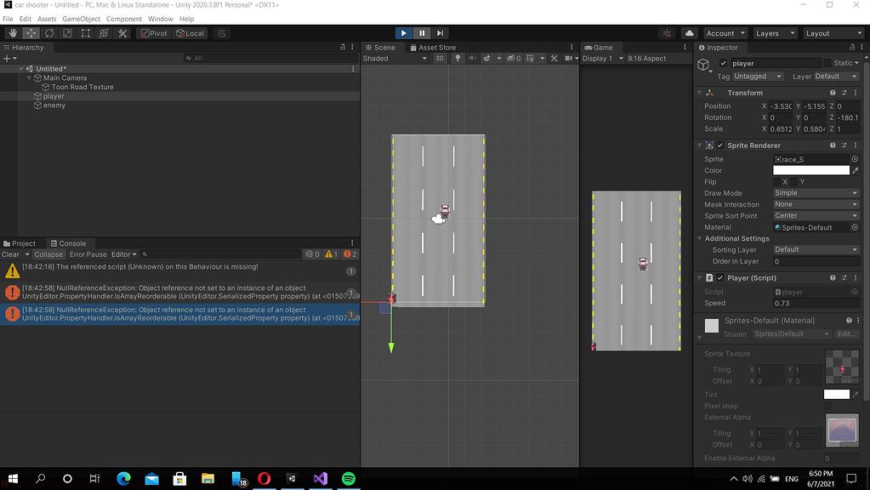Select the missing script warning message
Viewport: 870px width, 490px height.
(179, 271)
